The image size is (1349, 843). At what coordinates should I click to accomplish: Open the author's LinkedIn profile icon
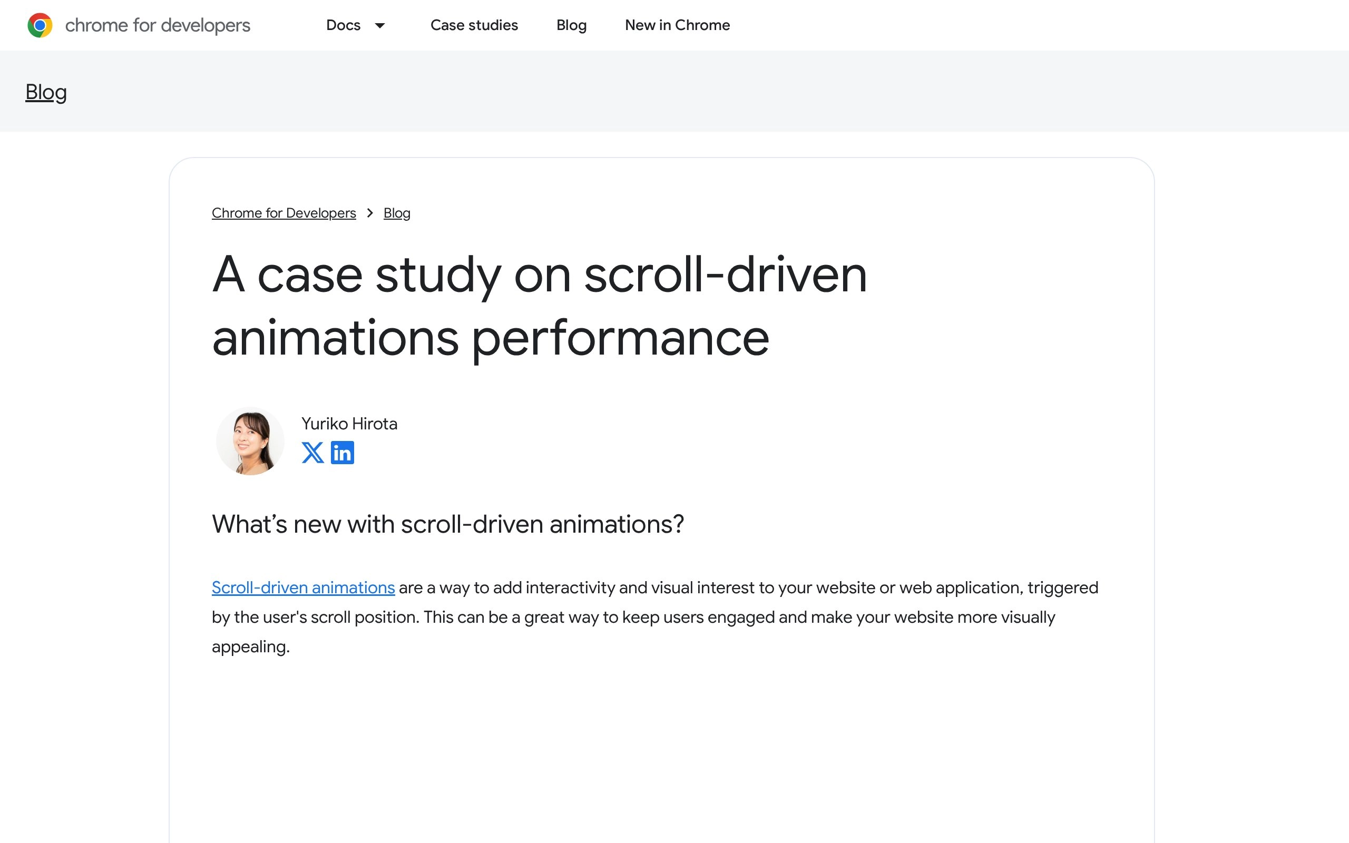click(343, 453)
